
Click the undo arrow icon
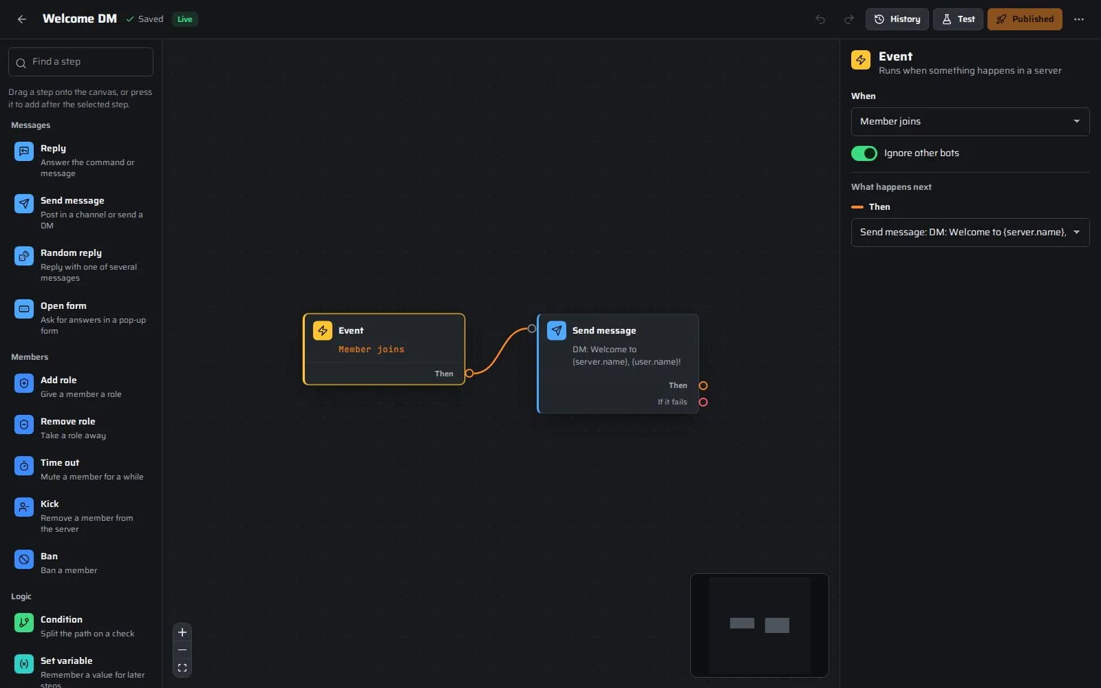[x=820, y=19]
